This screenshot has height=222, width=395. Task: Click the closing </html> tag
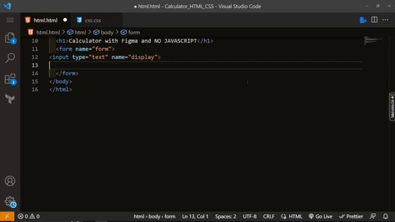point(60,89)
